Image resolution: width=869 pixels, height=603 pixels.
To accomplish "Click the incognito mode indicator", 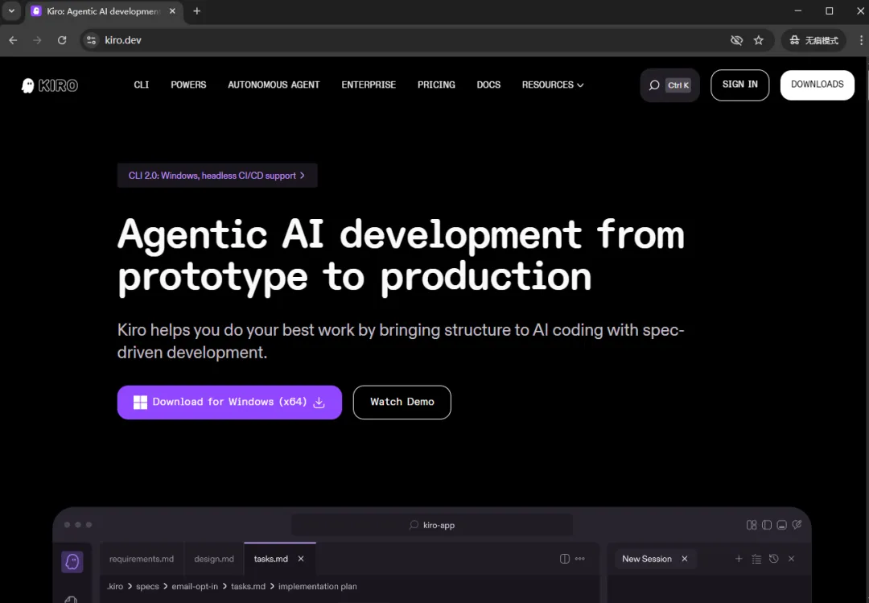I will point(814,40).
